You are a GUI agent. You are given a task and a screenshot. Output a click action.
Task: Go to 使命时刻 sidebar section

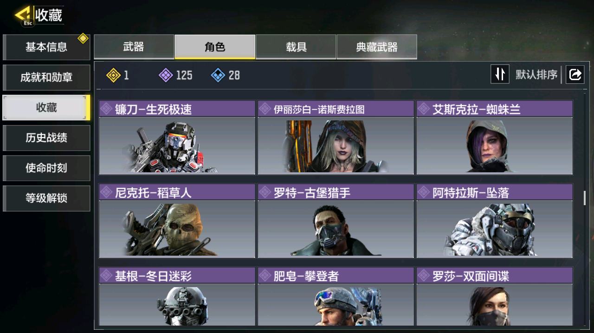click(x=46, y=168)
